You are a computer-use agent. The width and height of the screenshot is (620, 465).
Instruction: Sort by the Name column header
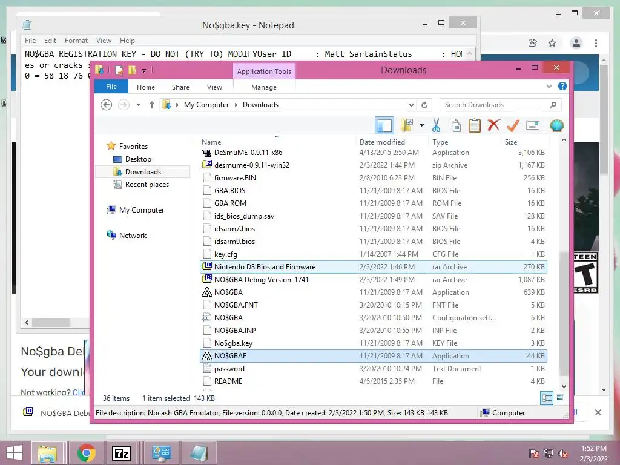[211, 142]
